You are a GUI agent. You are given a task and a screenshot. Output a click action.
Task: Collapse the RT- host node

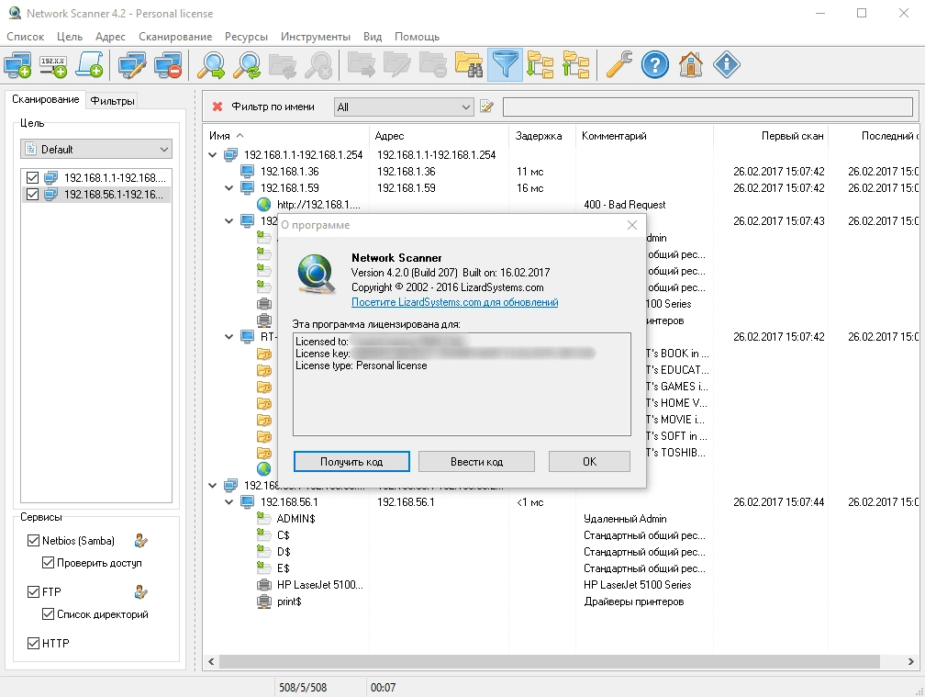(229, 337)
